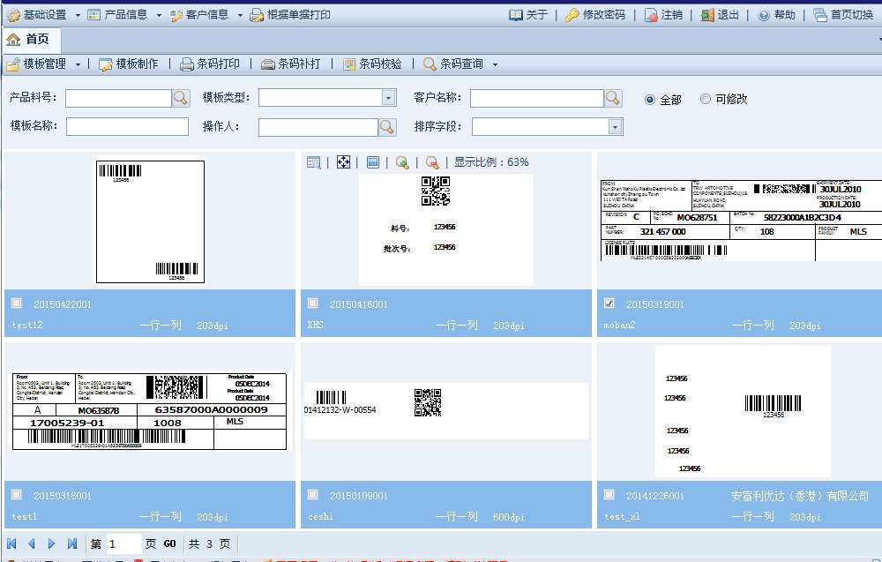
Task: Click the lookup icon beside 客户名称 field
Action: tap(612, 98)
